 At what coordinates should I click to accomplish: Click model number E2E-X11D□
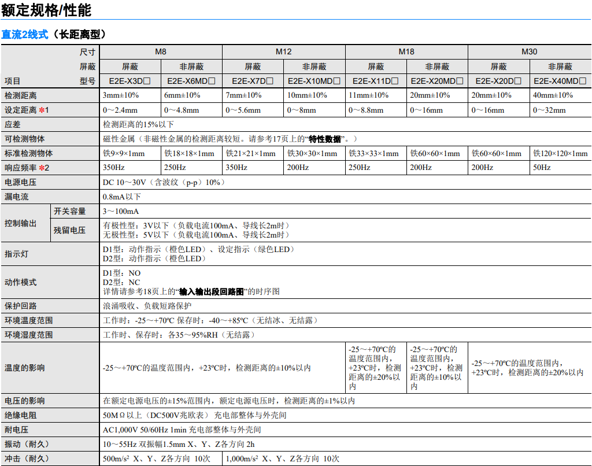tap(376, 81)
